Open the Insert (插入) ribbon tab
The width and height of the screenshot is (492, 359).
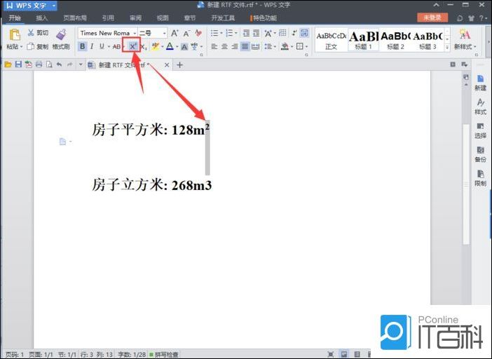[x=41, y=18]
